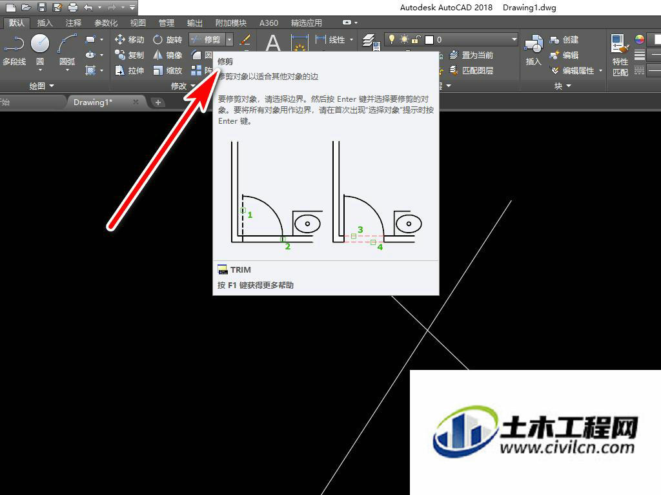This screenshot has height=495, width=661.
Task: Activate the Stretch (拉伸) tool
Action: [x=129, y=71]
